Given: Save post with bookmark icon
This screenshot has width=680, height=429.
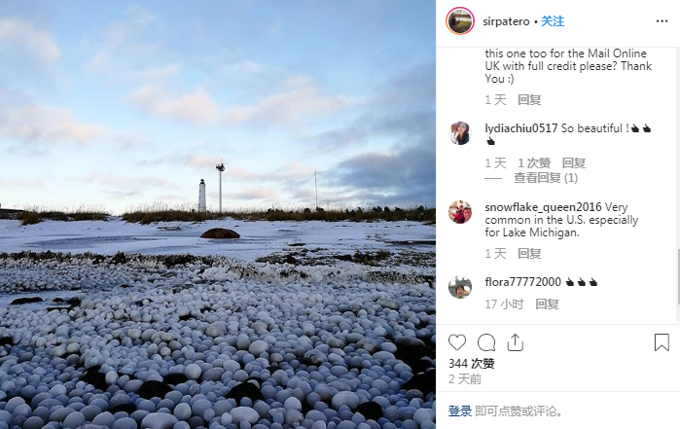Looking at the screenshot, I should pyautogui.click(x=662, y=342).
